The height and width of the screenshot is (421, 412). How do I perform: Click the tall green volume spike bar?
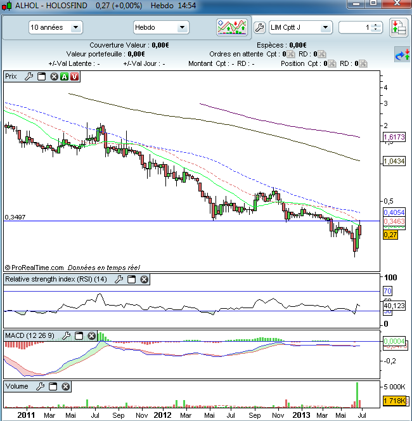(x=357, y=395)
